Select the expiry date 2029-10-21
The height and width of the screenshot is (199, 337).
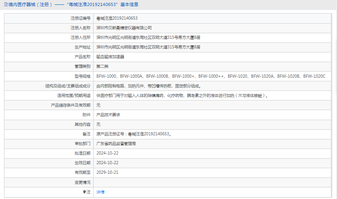[x=107, y=173]
